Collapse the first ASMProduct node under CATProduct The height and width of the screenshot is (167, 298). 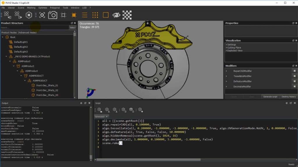click(x=10, y=61)
